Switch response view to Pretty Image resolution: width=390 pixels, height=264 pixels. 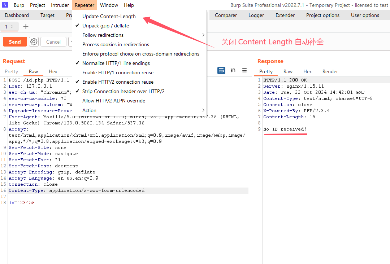pyautogui.click(x=266, y=71)
